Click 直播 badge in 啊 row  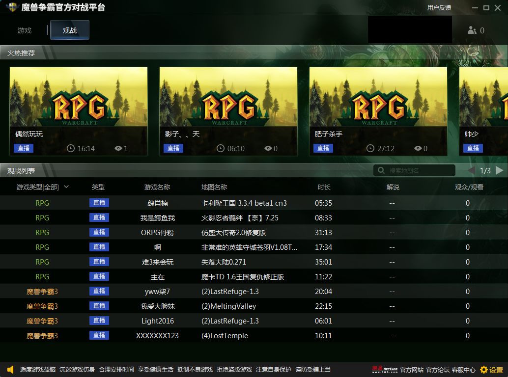99,247
